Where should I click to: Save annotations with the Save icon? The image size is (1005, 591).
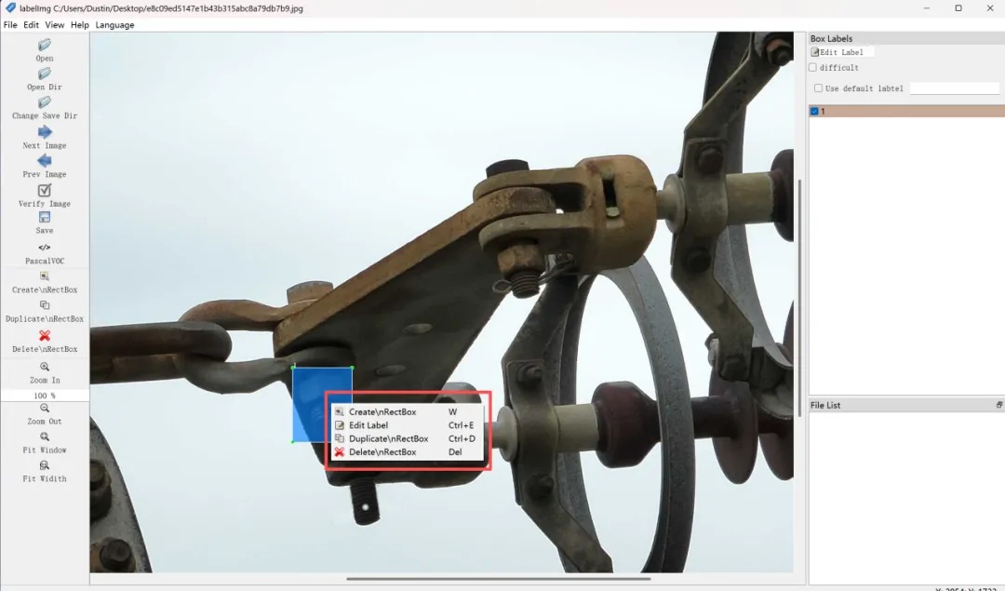[x=45, y=217]
